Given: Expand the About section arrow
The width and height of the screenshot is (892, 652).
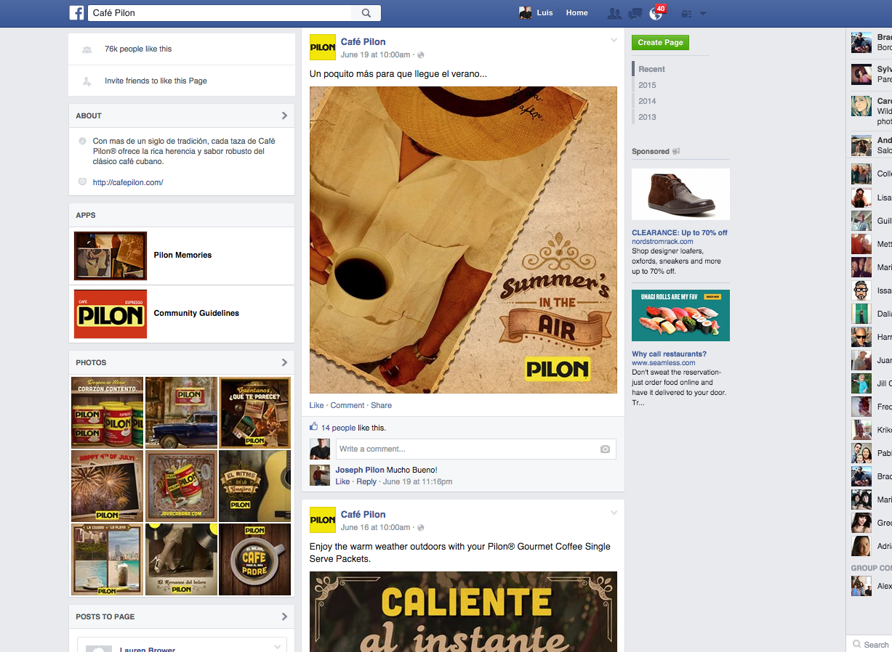Looking at the screenshot, I should 284,115.
